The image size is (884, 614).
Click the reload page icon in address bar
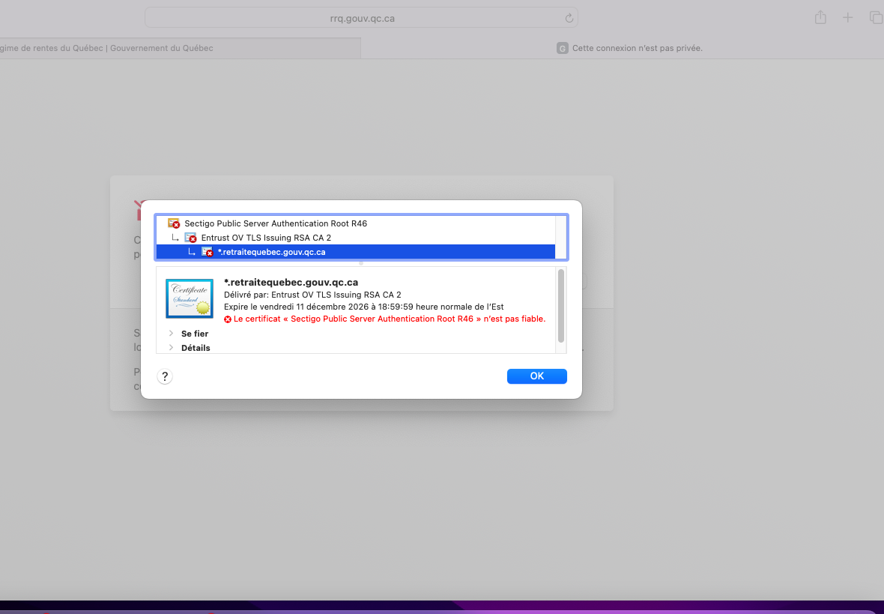[569, 18]
